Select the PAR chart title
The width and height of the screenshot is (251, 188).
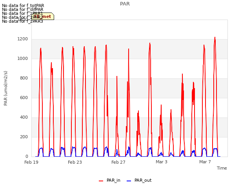(x=125, y=4)
